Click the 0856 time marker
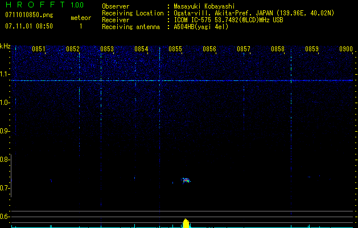Viewport: 358px width, 228px height. tap(209, 49)
